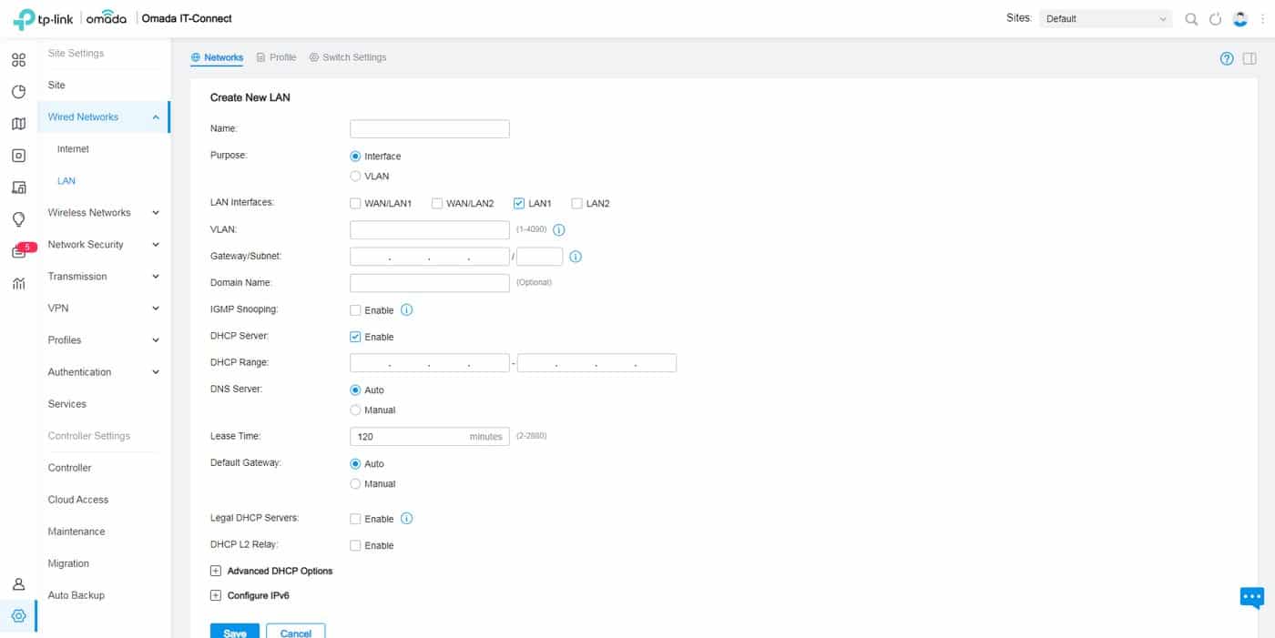Click the refresh icon in top bar
The width and height of the screenshot is (1275, 638).
pyautogui.click(x=1215, y=19)
